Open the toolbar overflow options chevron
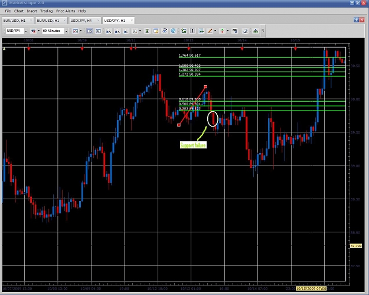The height and width of the screenshot is (295, 369). (x=263, y=31)
